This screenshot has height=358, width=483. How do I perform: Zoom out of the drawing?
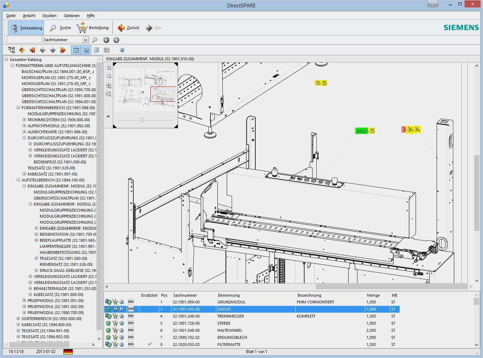pos(109,75)
